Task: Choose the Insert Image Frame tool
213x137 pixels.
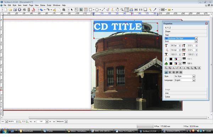Action: [81, 10]
